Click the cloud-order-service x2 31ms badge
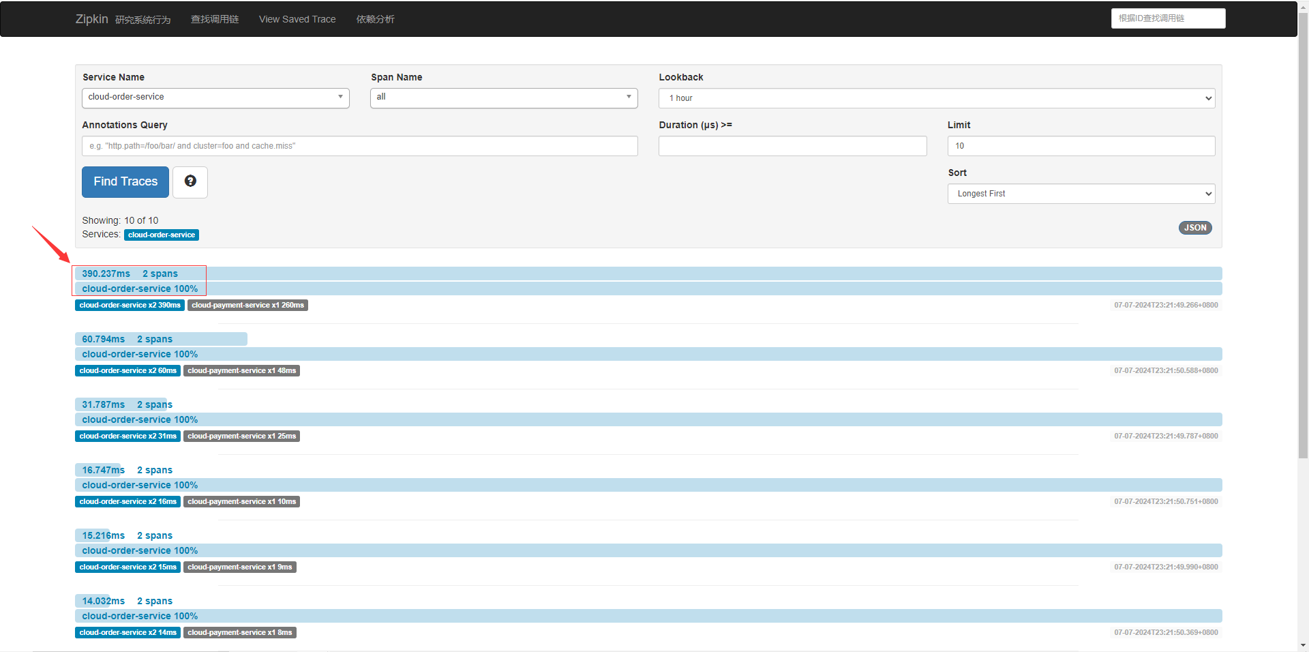This screenshot has width=1309, height=652. (127, 436)
